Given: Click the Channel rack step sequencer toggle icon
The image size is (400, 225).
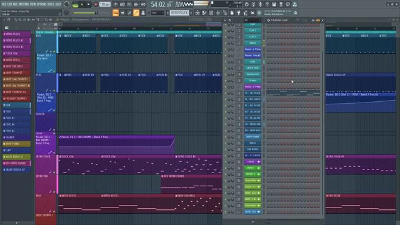Looking at the screenshot, I should (x=318, y=20).
